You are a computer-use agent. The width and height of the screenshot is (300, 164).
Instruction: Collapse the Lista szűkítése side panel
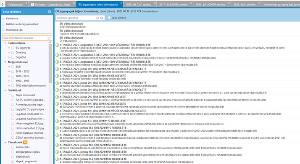pyautogui.click(x=49, y=12)
